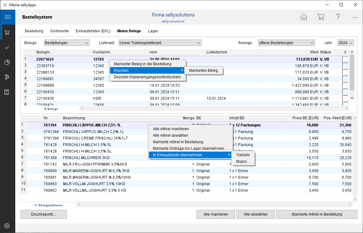Click the three-dots more options icon
Screen dimensions: 363x233
click(x=355, y=17)
